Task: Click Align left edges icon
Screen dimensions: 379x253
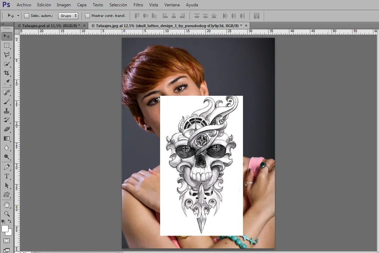Action: click(165, 16)
